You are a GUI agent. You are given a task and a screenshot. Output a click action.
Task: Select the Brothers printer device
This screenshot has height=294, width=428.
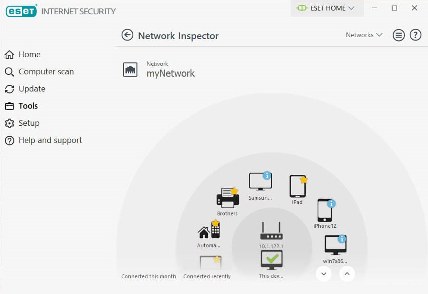coord(228,198)
